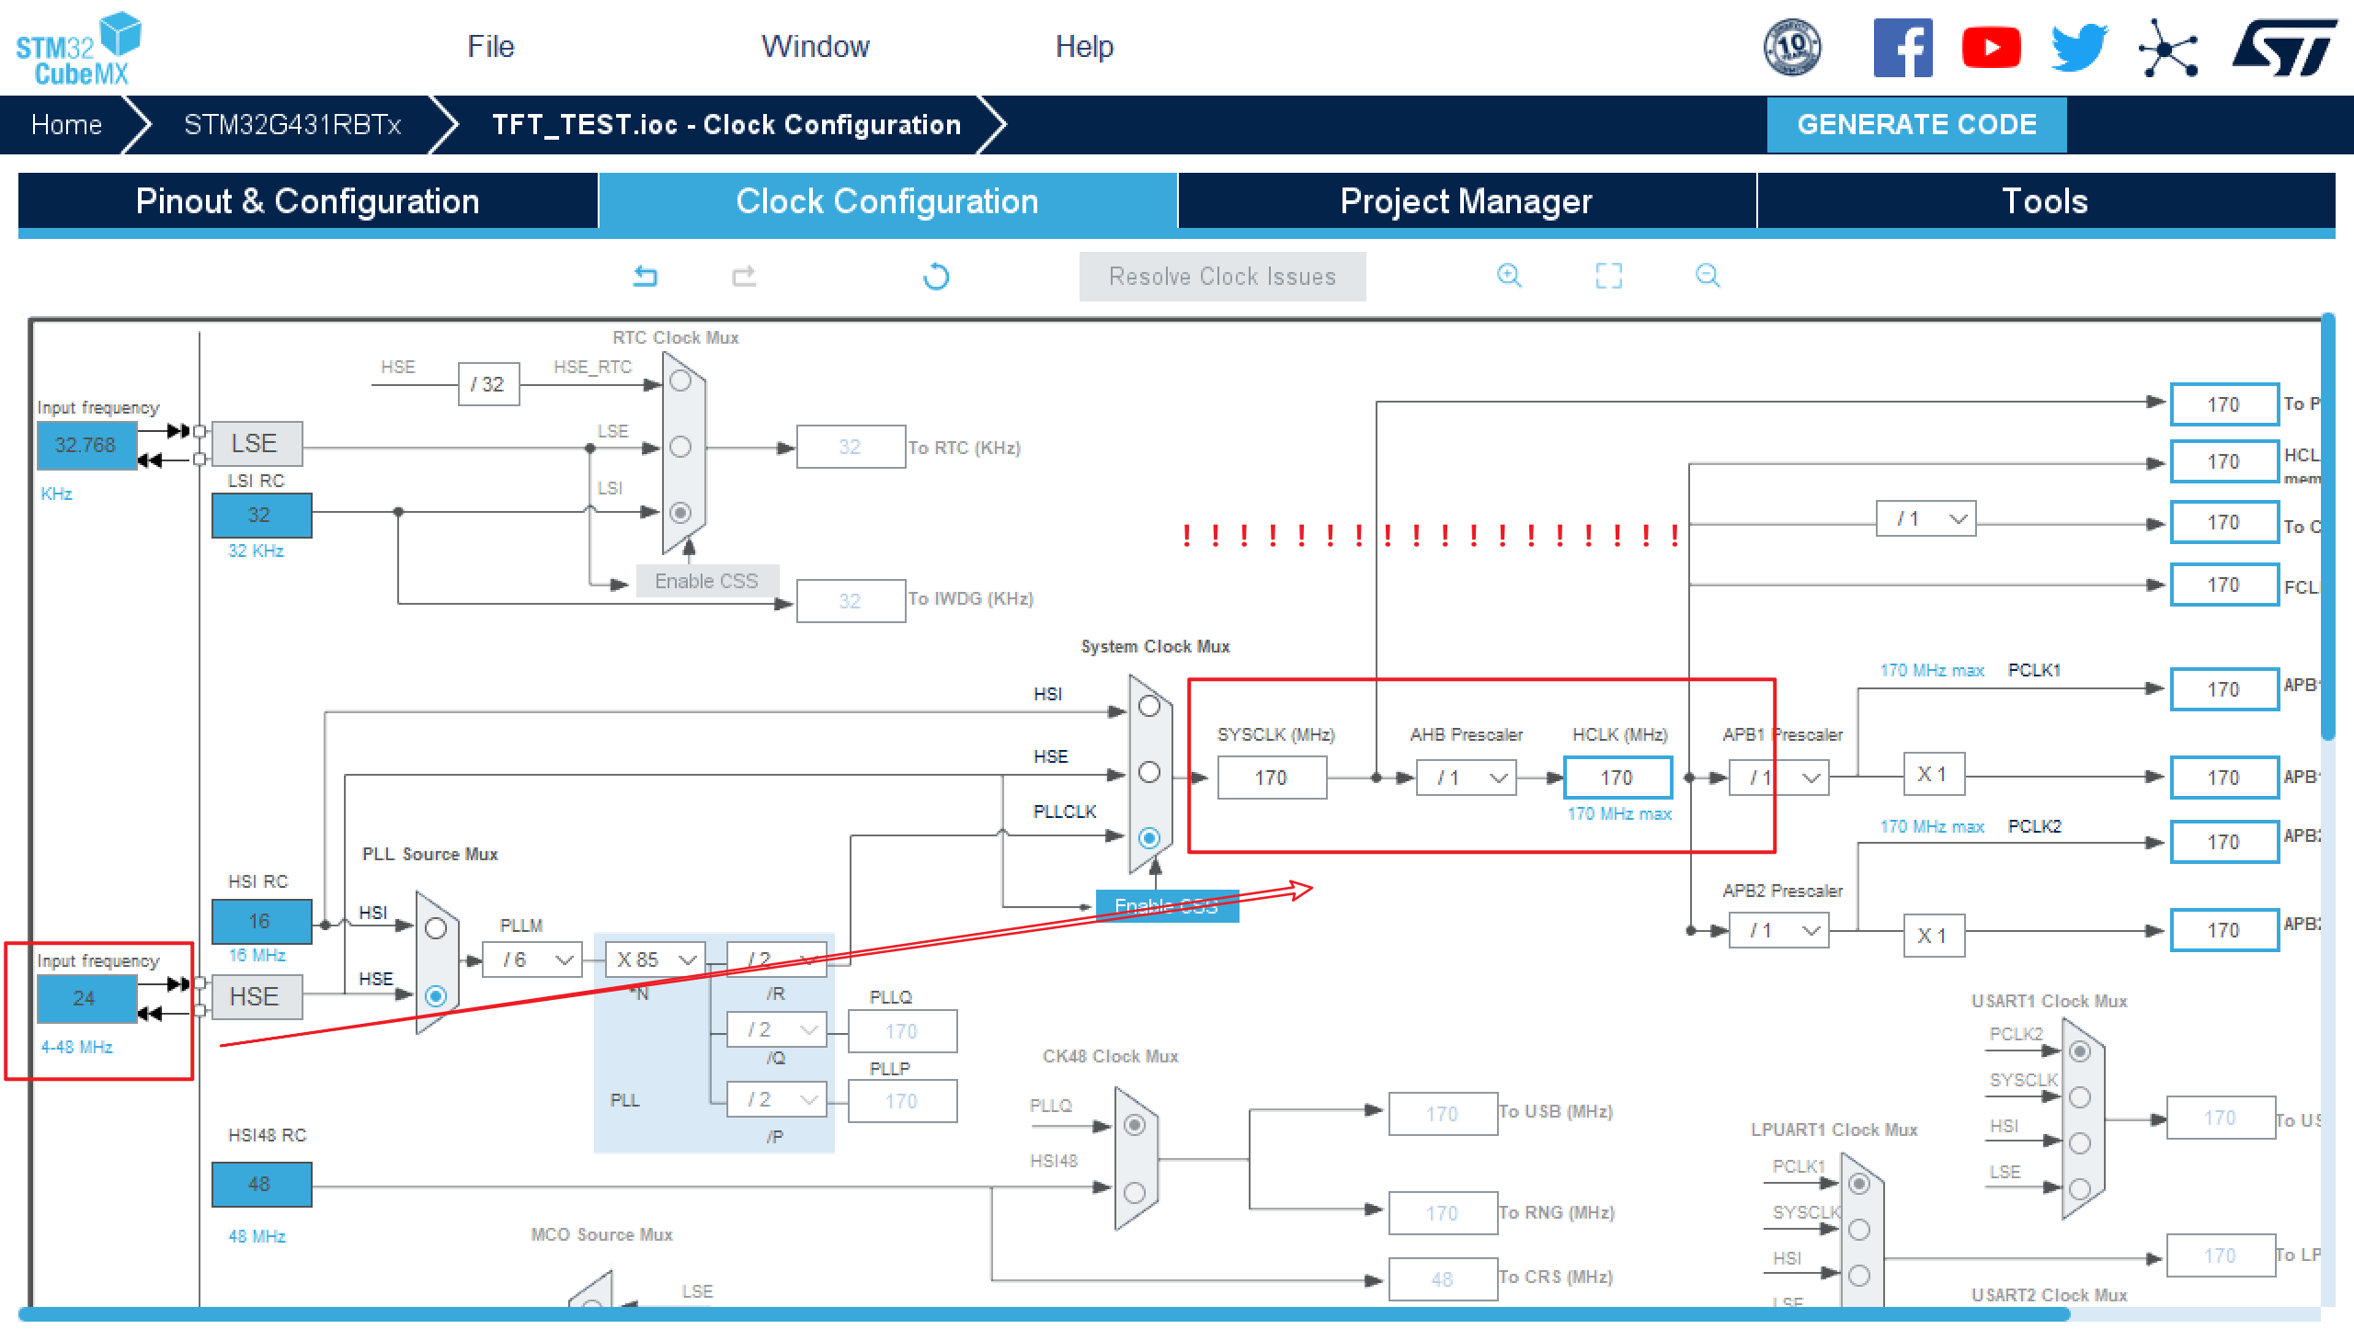The width and height of the screenshot is (2354, 1340).
Task: Fit clock diagram to screen icon
Action: coord(1608,275)
